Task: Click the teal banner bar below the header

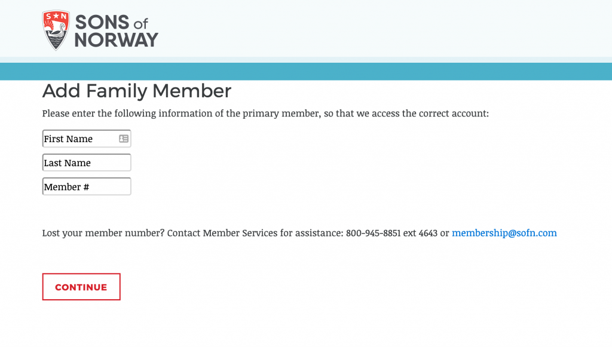Action: click(x=306, y=71)
